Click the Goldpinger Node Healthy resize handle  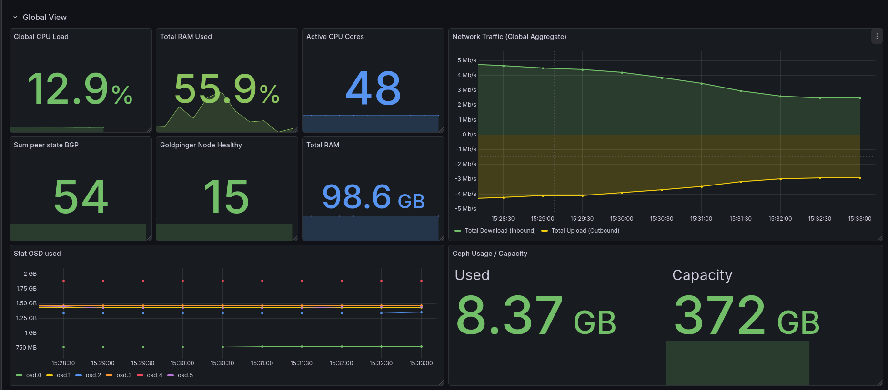click(x=295, y=238)
